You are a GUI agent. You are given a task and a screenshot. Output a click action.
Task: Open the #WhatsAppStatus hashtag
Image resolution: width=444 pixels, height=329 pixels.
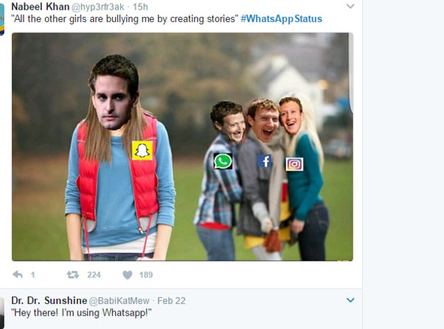point(281,18)
